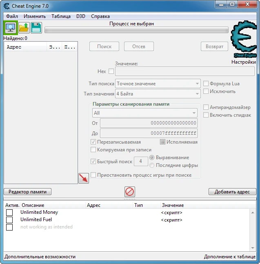Select 'not working as intended' entry
The image size is (260, 264).
(47, 227)
